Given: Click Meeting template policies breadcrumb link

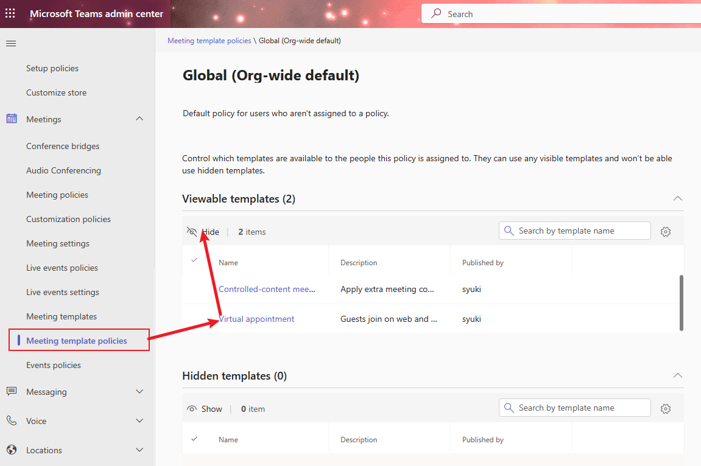Looking at the screenshot, I should pos(210,41).
